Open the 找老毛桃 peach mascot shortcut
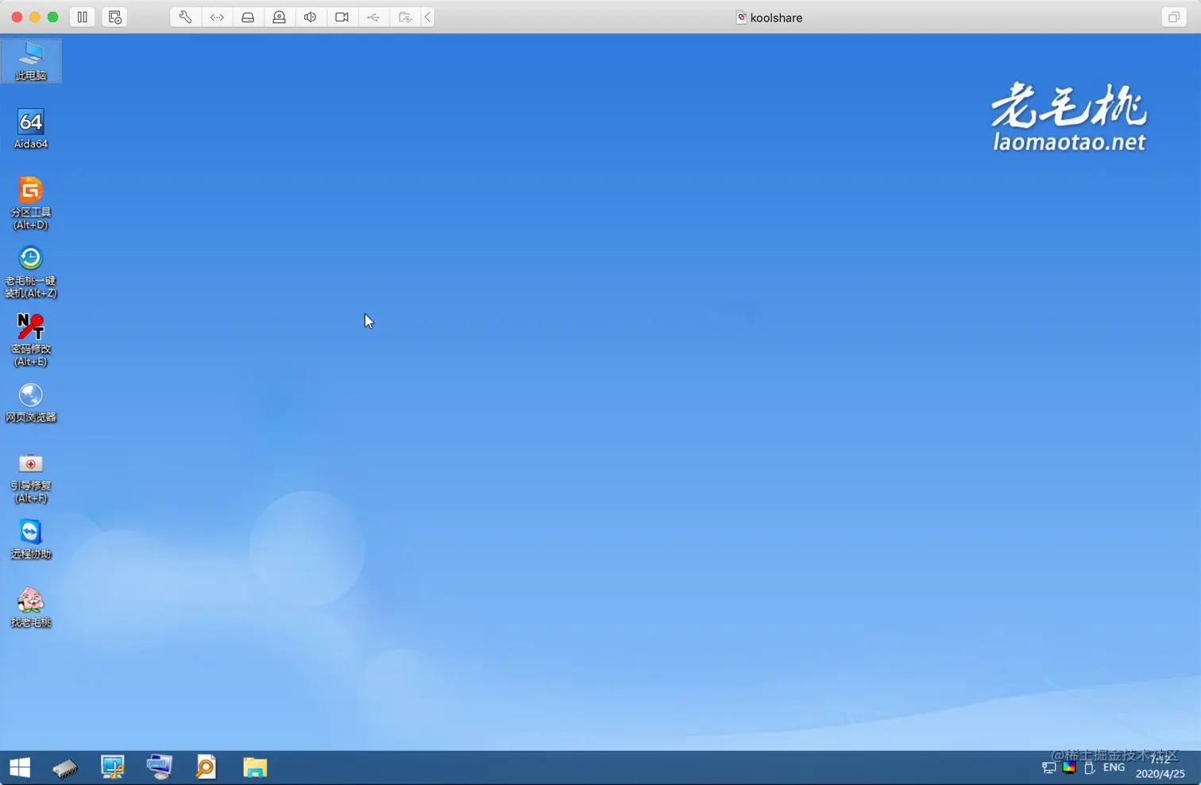Viewport: 1201px width, 785px height. click(x=31, y=607)
